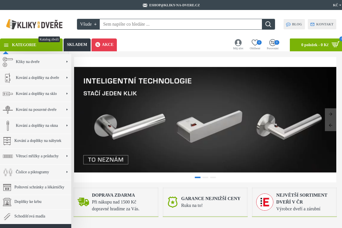Click the mailbox icon
Viewport: 342px width, 228px height.
(7, 187)
